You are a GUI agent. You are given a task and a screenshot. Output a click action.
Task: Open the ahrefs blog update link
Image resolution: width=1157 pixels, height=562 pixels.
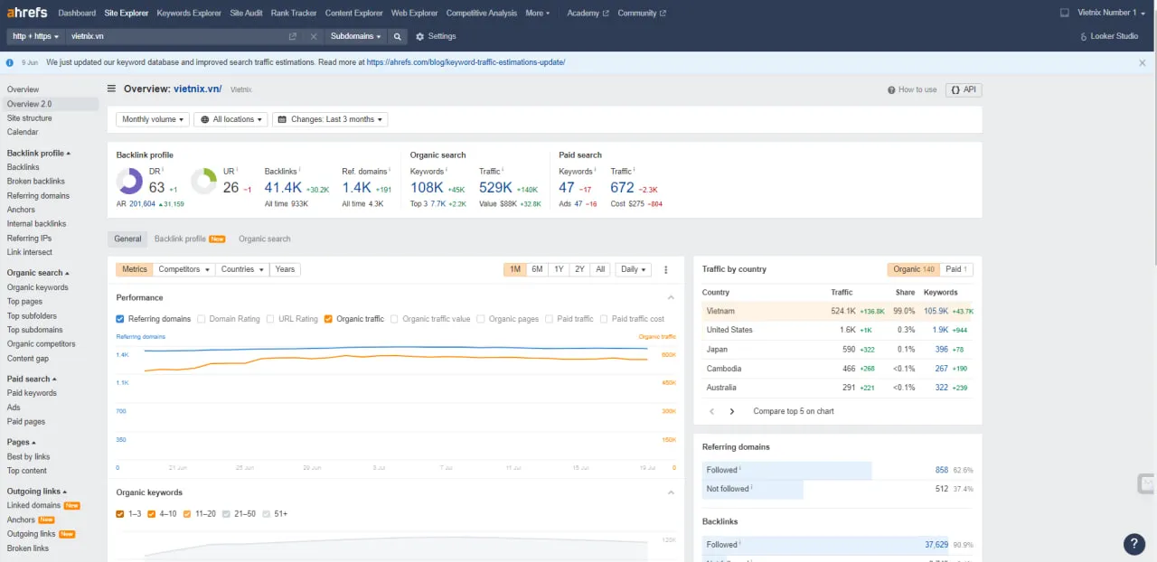click(466, 62)
